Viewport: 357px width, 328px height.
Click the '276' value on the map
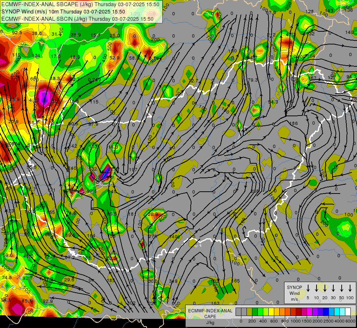pos(152,236)
